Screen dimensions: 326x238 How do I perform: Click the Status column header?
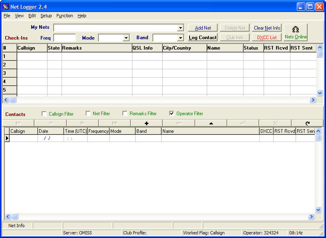tap(254, 48)
